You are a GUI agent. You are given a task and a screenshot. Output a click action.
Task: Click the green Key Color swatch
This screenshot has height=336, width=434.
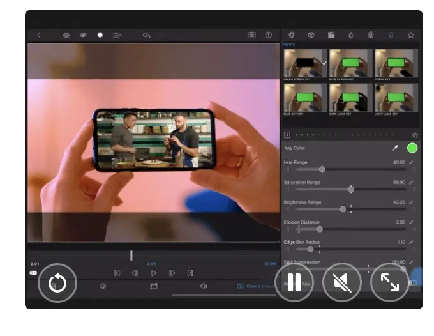point(412,148)
